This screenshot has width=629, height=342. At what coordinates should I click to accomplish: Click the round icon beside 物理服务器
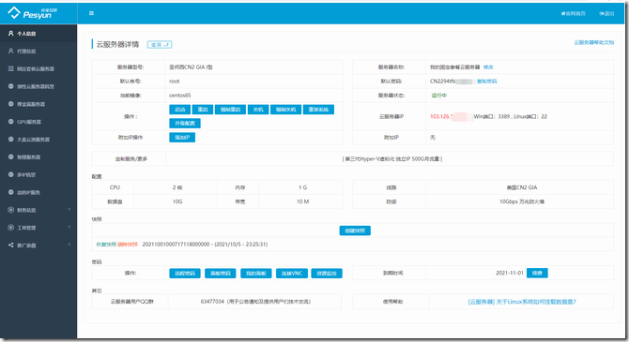click(11, 156)
